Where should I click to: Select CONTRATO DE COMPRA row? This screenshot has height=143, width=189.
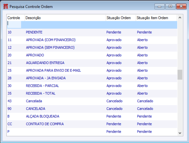[92, 124]
